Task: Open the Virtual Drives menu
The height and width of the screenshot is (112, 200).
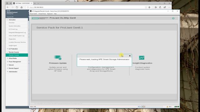Action: [x=42, y=14]
